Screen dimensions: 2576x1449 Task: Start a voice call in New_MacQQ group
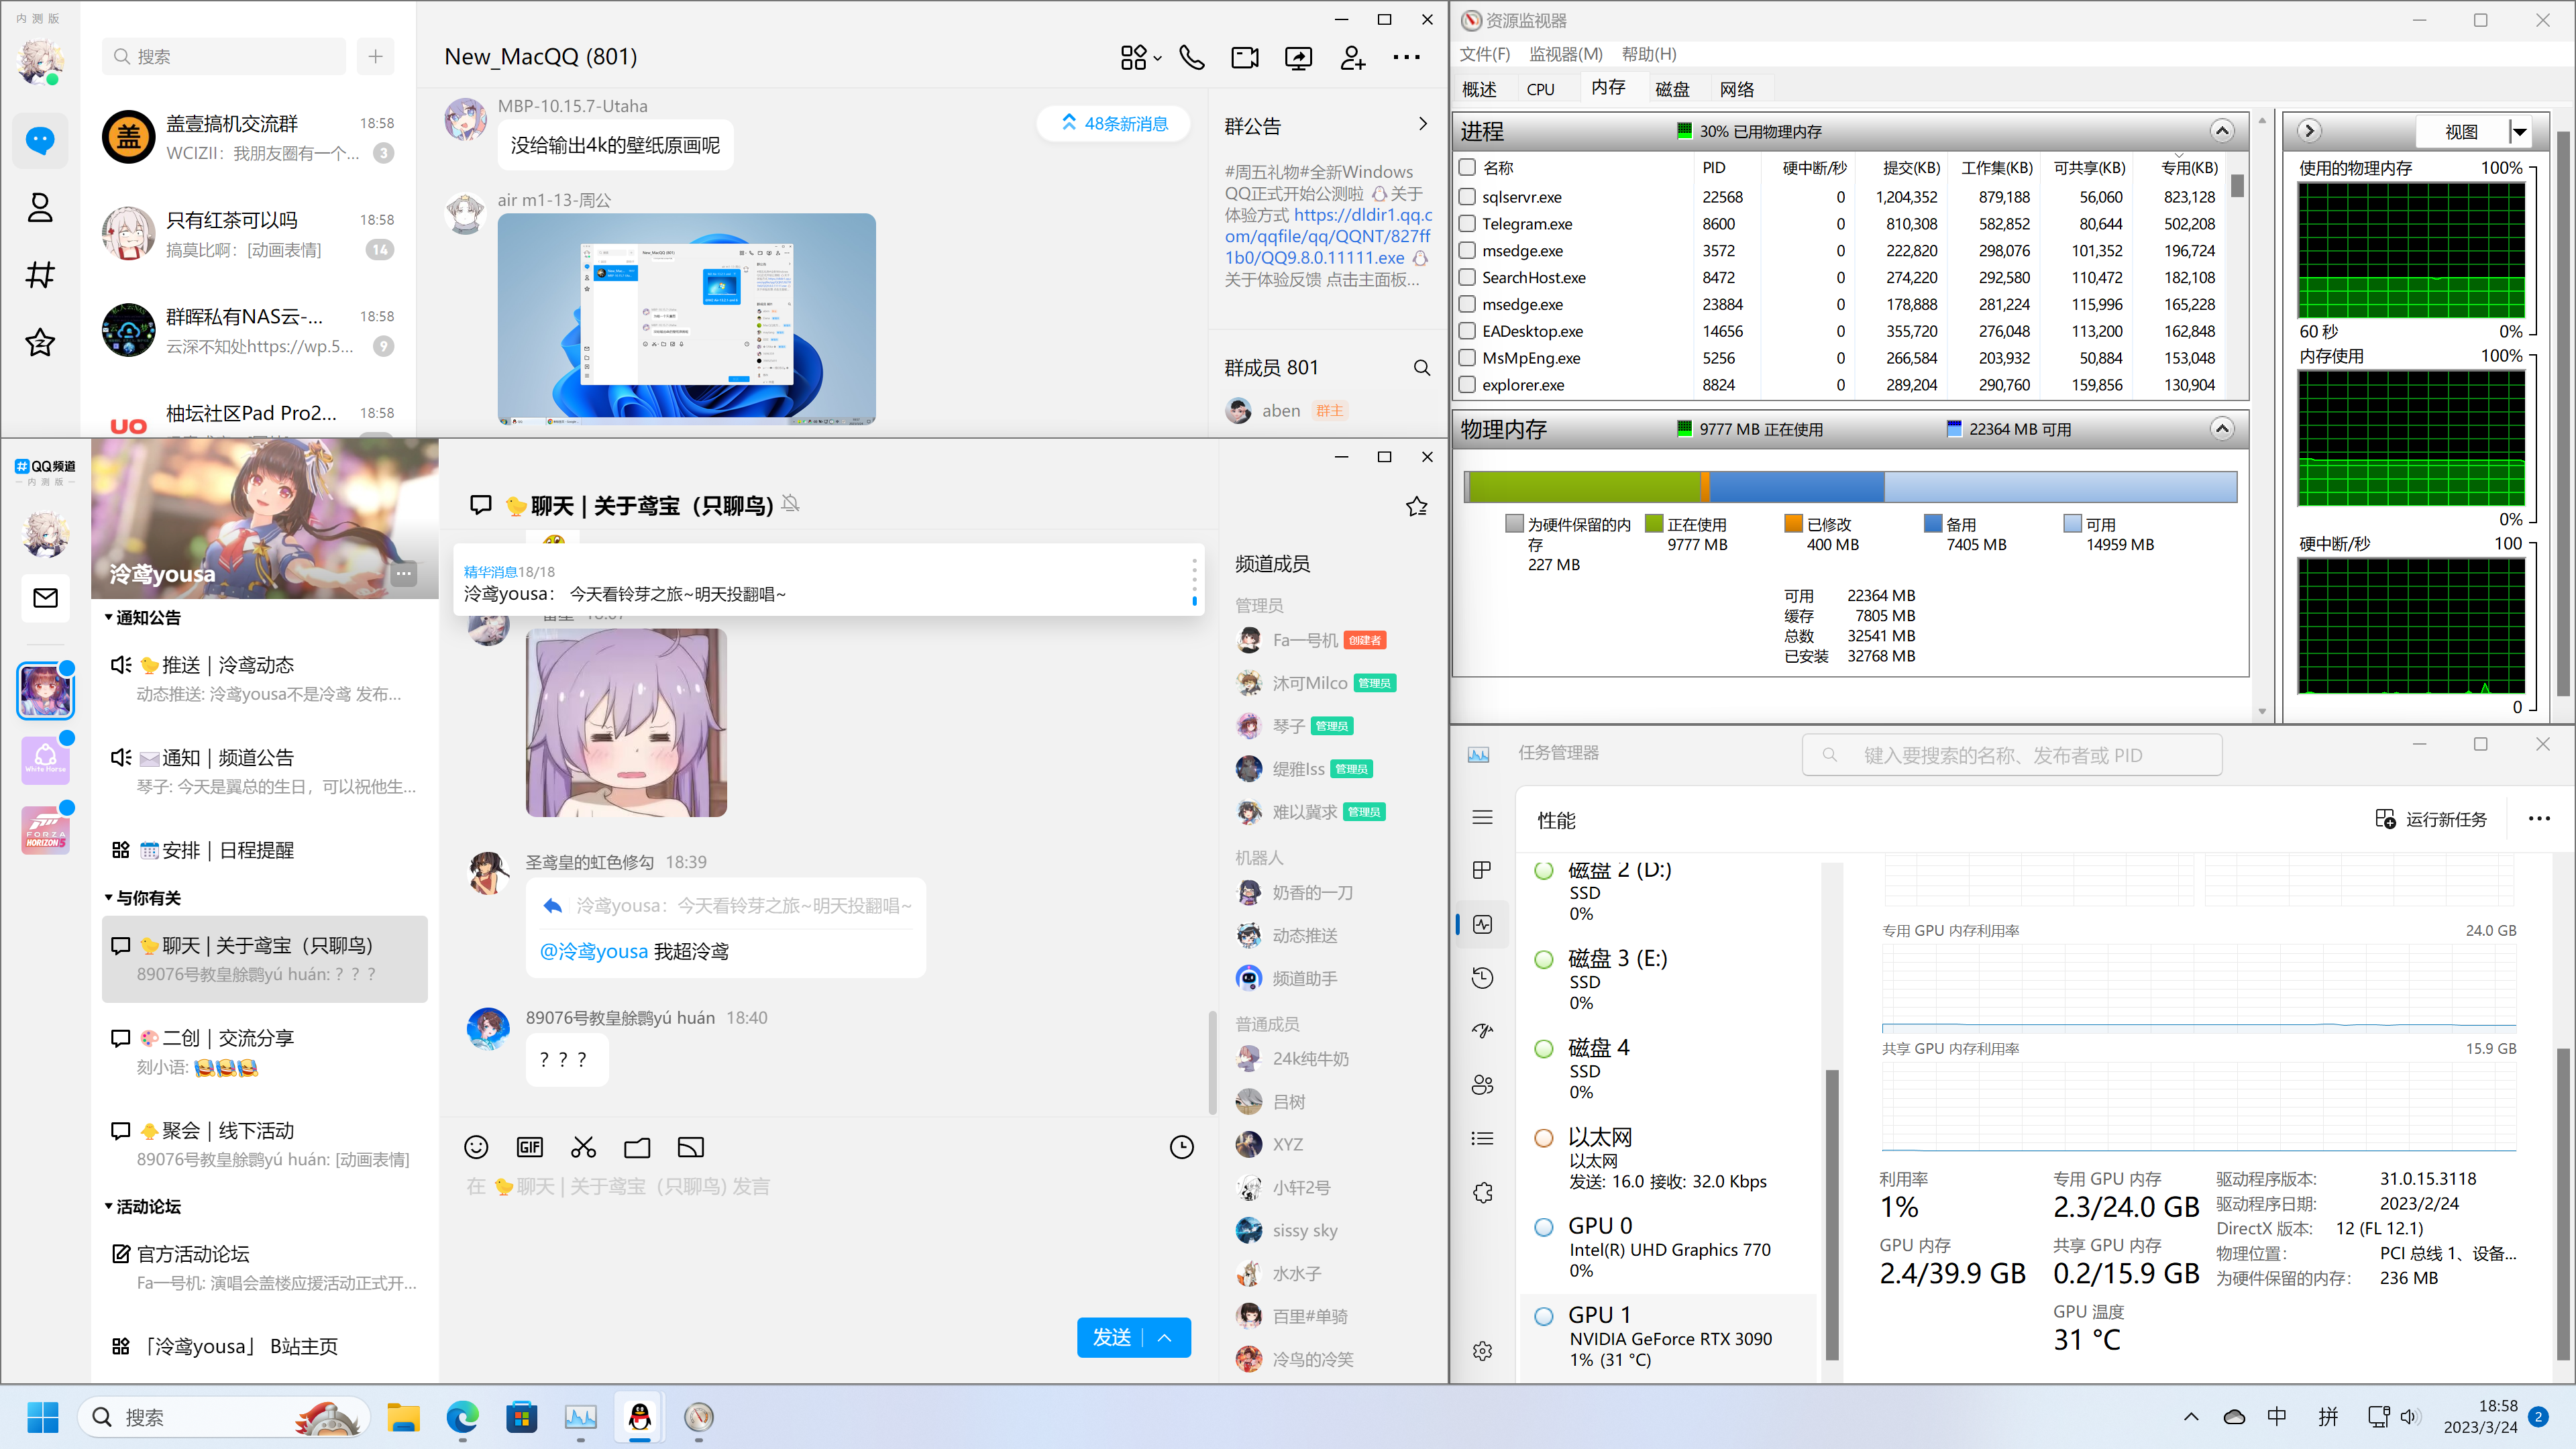pos(1191,57)
